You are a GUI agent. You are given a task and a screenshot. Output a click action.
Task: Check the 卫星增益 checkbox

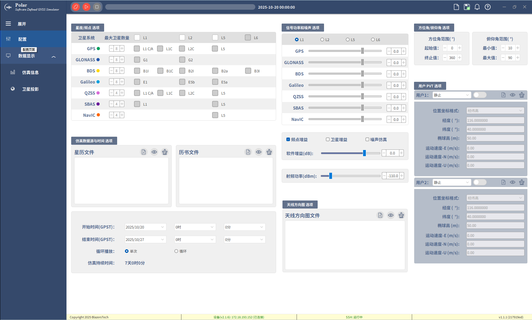328,139
